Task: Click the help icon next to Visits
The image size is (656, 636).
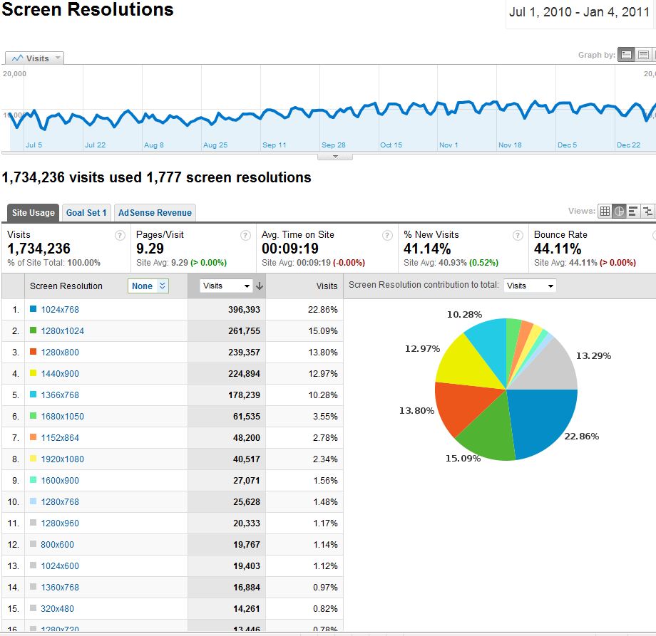Action: pyautogui.click(x=120, y=235)
